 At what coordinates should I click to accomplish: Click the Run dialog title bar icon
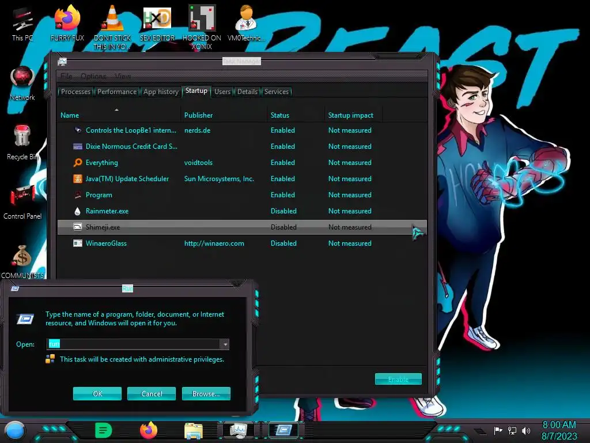15,288
